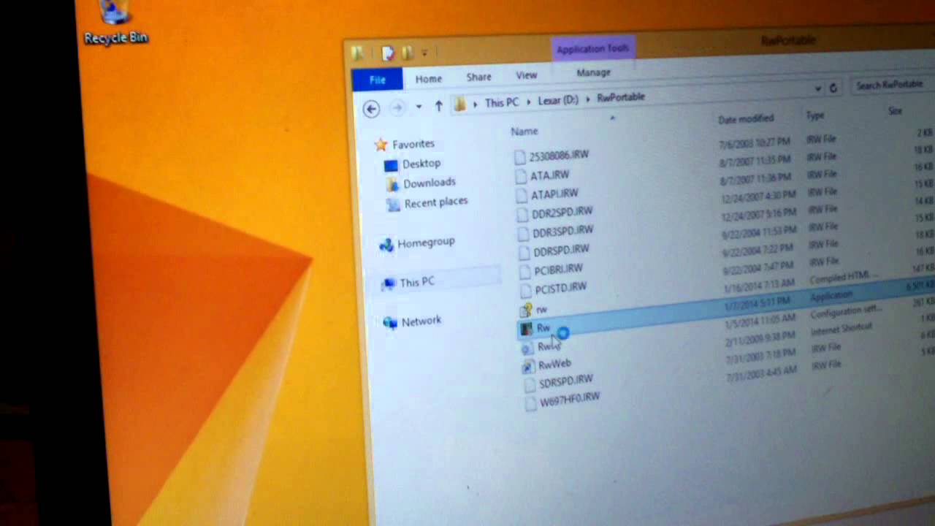Screen dimensions: 935x526
Task: Click the Lexar (D:) breadcrumb segment
Action: pos(558,99)
